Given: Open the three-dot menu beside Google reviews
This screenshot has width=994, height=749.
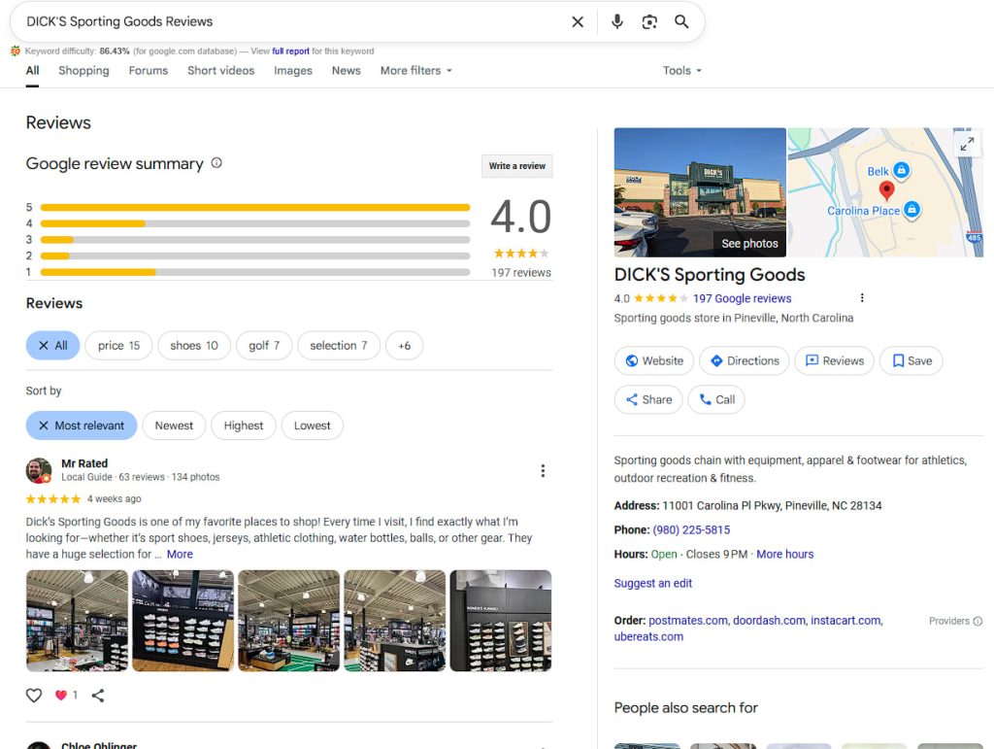Looking at the screenshot, I should click(x=862, y=298).
